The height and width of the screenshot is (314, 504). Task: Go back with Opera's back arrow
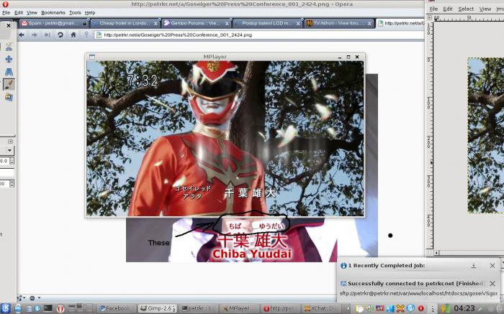click(22, 35)
